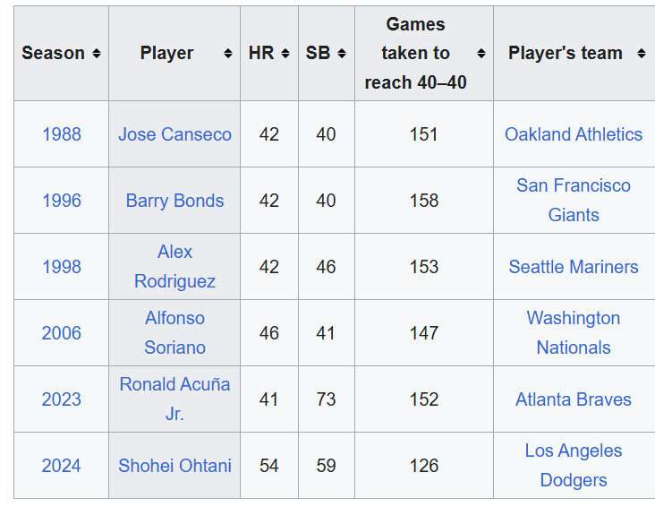Open Shohei Ohtani player page
This screenshot has width=655, height=515.
174,466
